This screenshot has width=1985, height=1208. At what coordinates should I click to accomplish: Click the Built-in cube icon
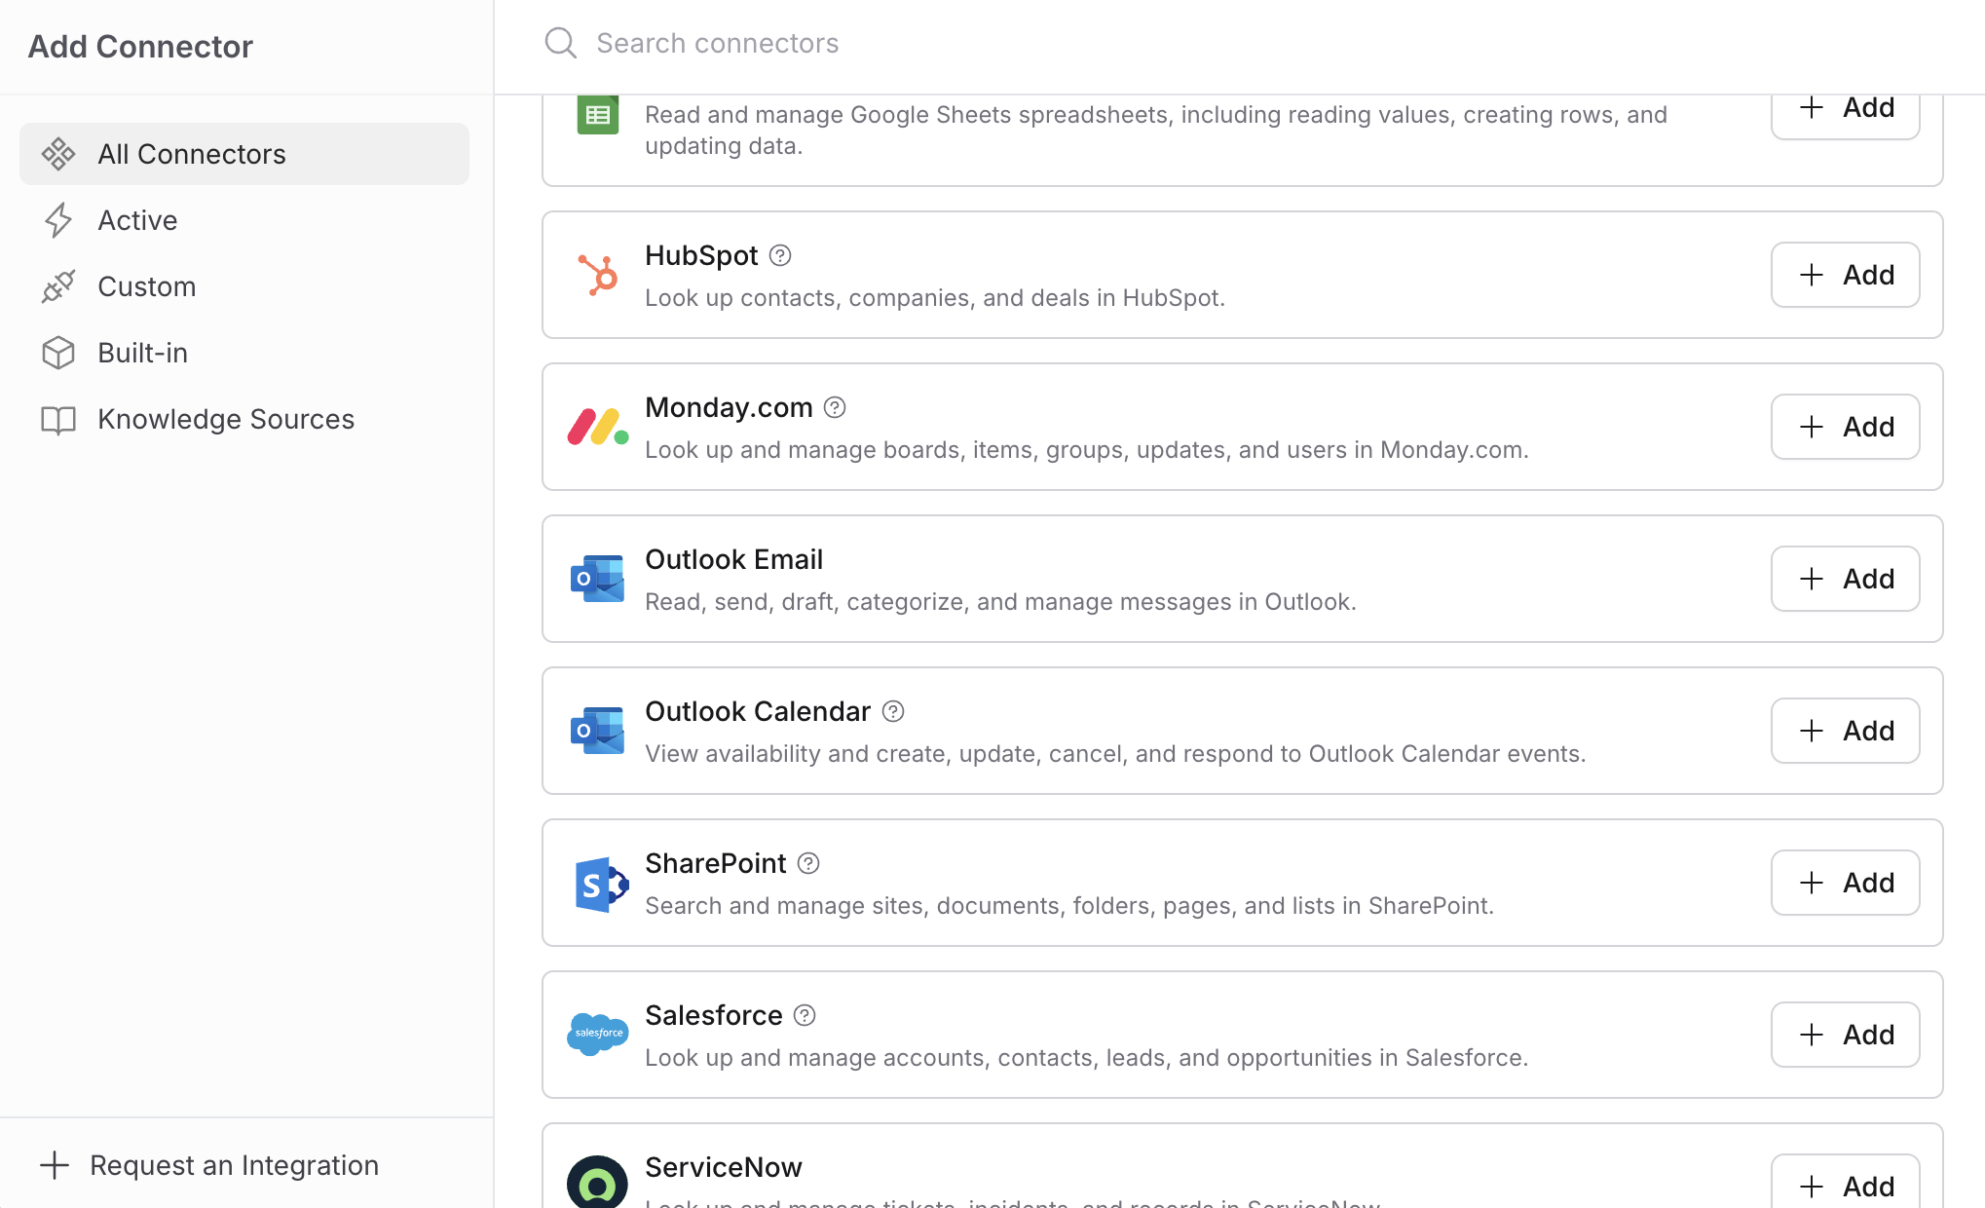58,353
